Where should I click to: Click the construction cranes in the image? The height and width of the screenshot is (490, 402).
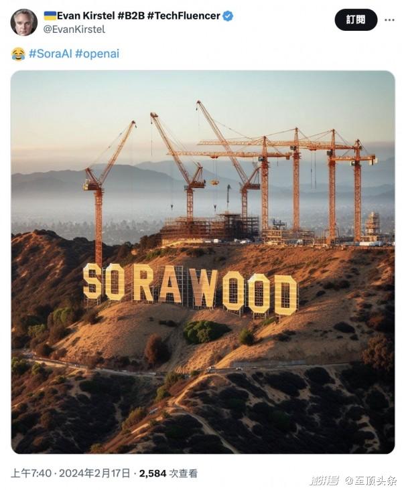tap(230, 175)
